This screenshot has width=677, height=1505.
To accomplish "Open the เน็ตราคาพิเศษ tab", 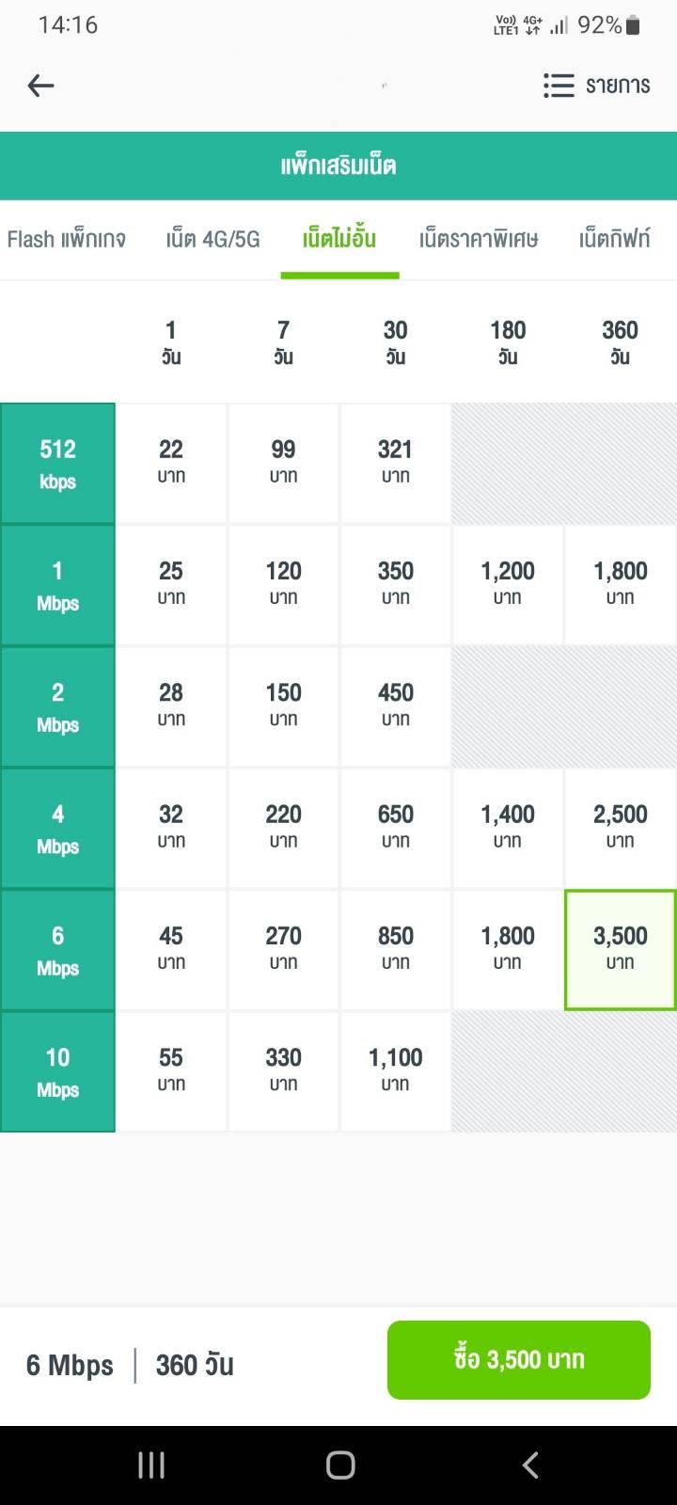I will [x=479, y=239].
